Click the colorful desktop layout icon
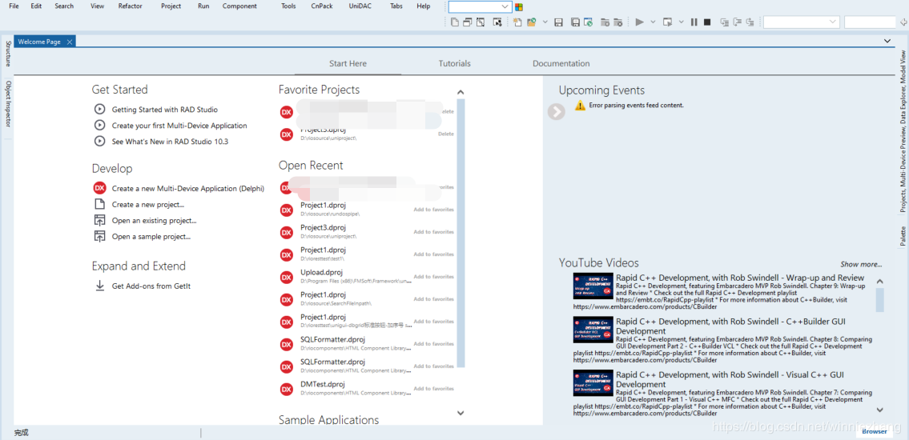This screenshot has height=440, width=909. click(x=519, y=7)
